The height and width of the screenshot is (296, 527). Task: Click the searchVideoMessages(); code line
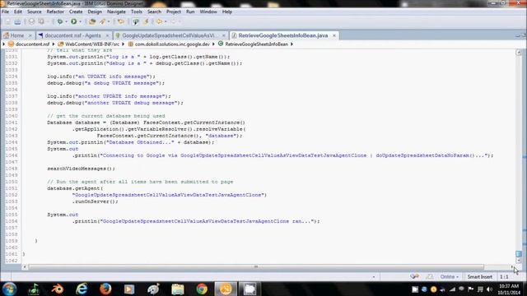tap(81, 169)
